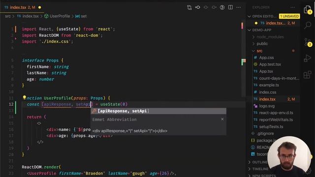315x177 pixels.
Task: Split the editor to the right
Action: click(230, 7)
